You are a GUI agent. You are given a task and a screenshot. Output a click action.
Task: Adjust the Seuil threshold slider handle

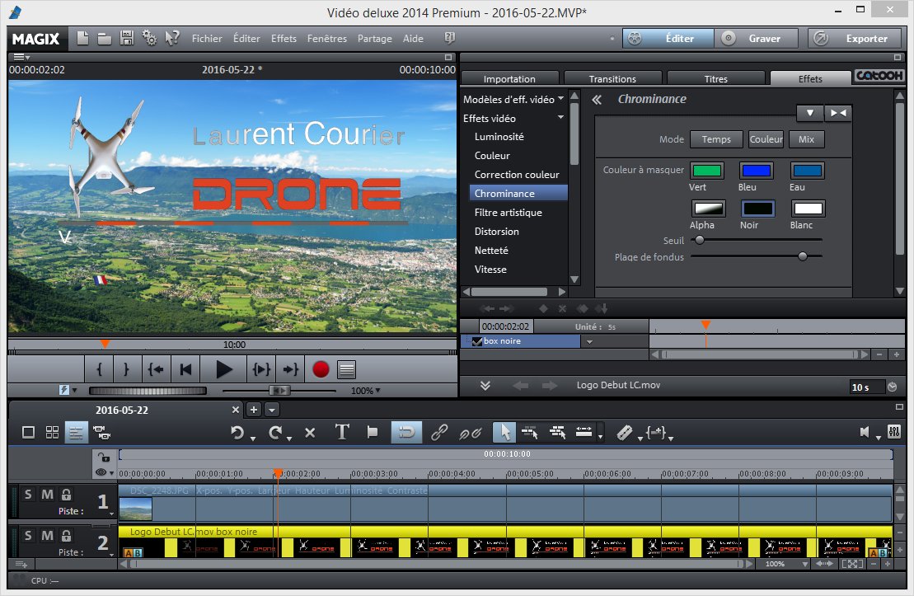700,240
